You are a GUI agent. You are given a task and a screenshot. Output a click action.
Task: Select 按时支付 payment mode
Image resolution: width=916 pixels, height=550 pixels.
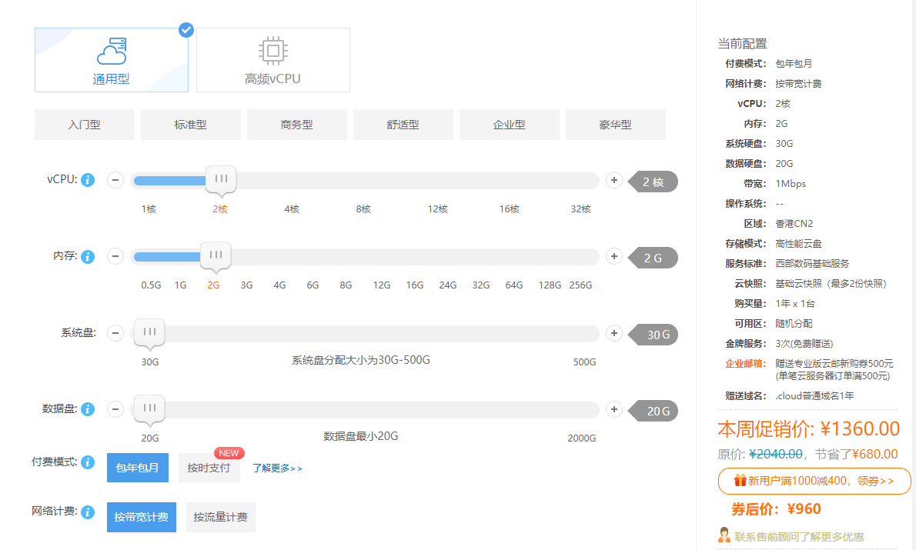[209, 468]
